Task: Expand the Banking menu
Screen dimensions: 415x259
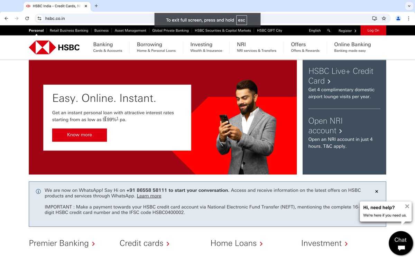Action: [x=108, y=47]
